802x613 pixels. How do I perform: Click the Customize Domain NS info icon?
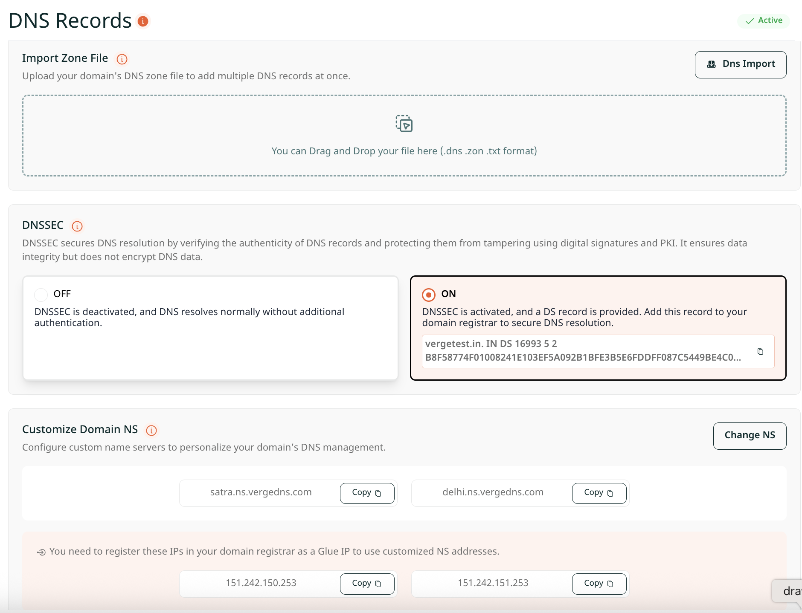(151, 431)
